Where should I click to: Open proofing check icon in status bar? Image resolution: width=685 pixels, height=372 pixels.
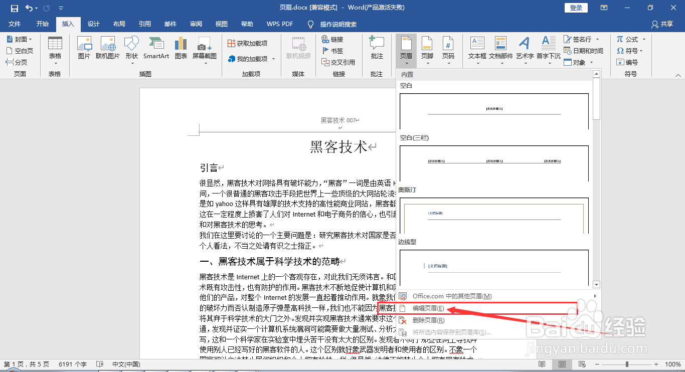click(99, 364)
